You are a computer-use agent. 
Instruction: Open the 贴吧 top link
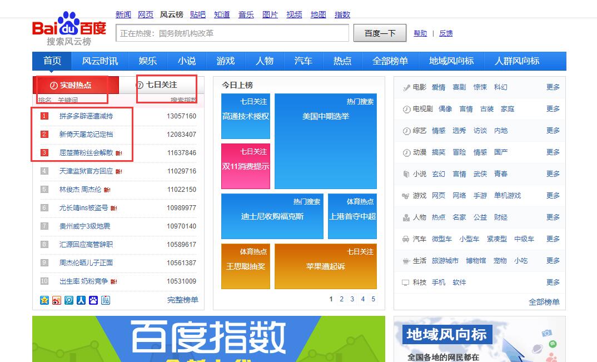pyautogui.click(x=197, y=14)
